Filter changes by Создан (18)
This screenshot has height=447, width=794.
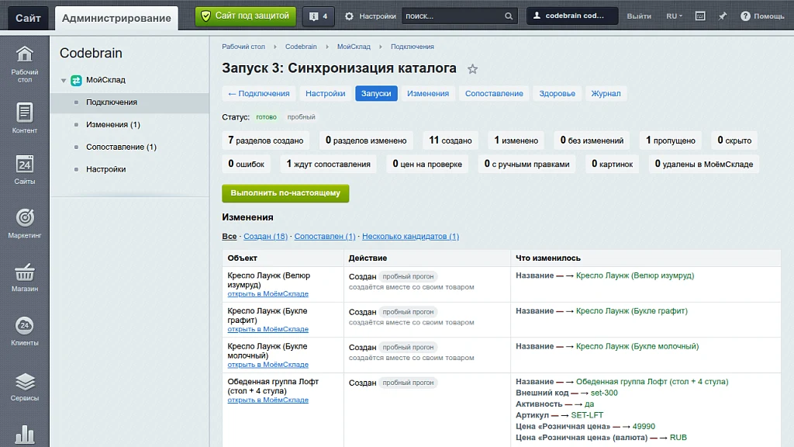pos(265,236)
